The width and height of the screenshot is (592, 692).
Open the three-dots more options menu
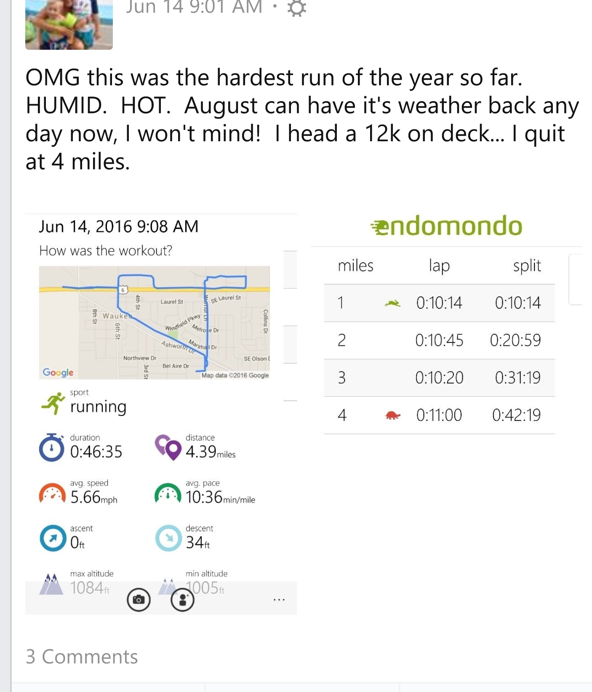click(x=279, y=599)
